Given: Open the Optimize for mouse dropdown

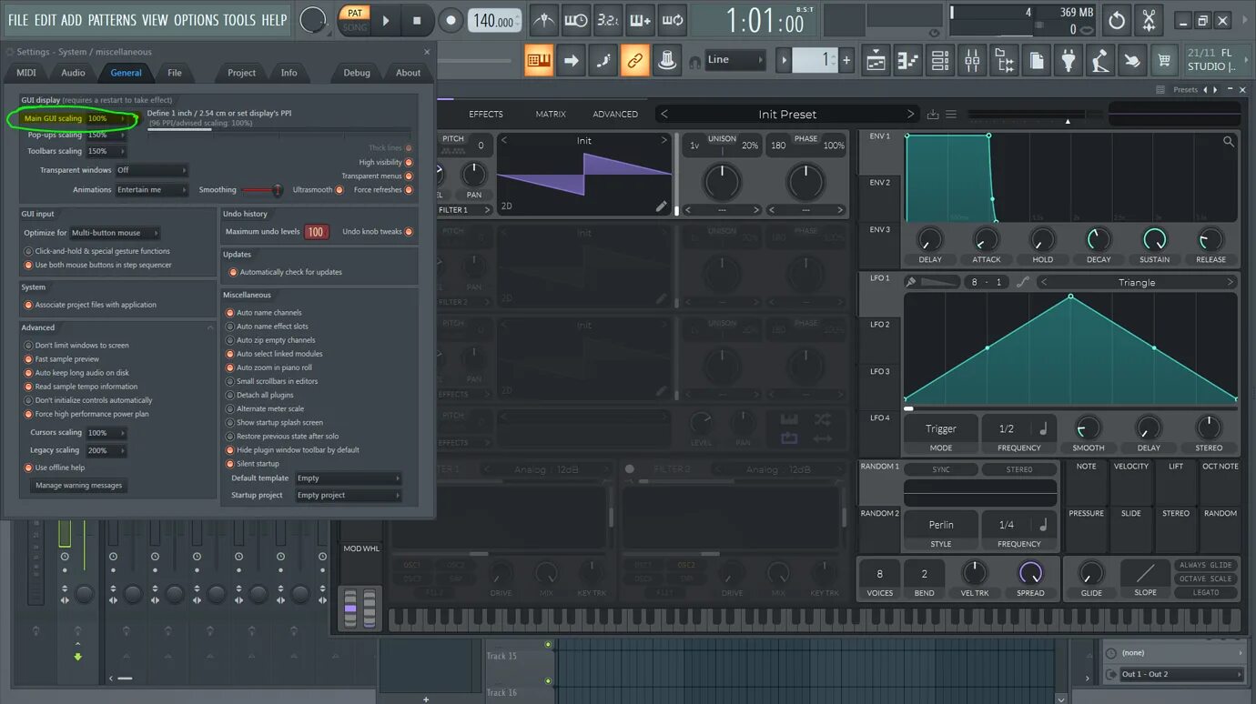Looking at the screenshot, I should point(115,233).
